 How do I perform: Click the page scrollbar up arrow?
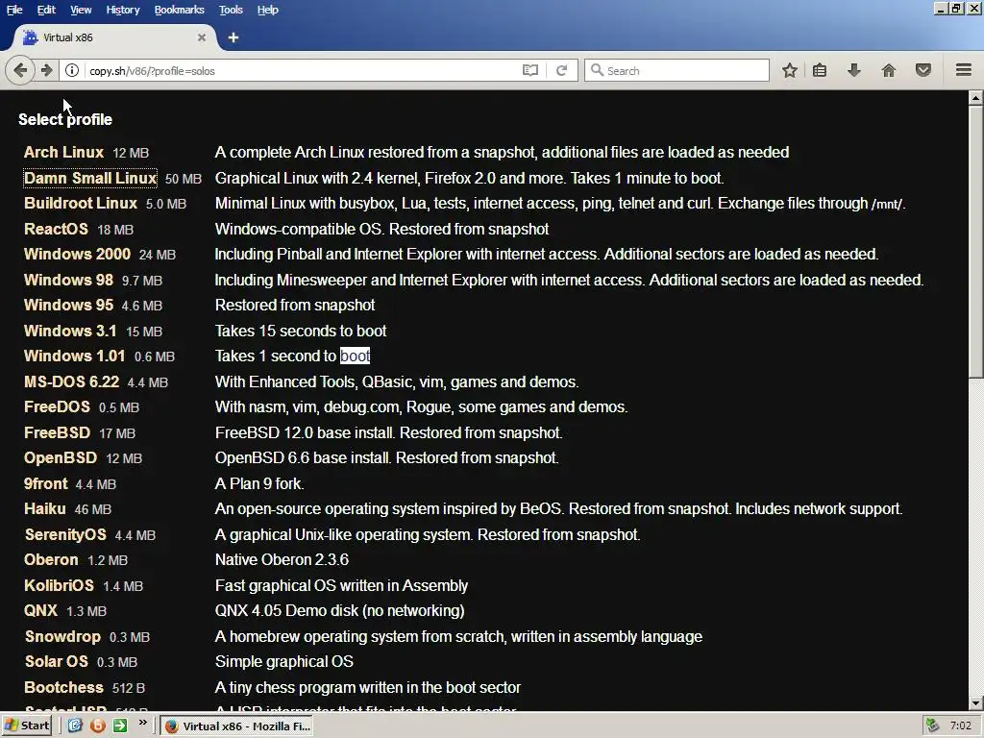[x=976, y=98]
